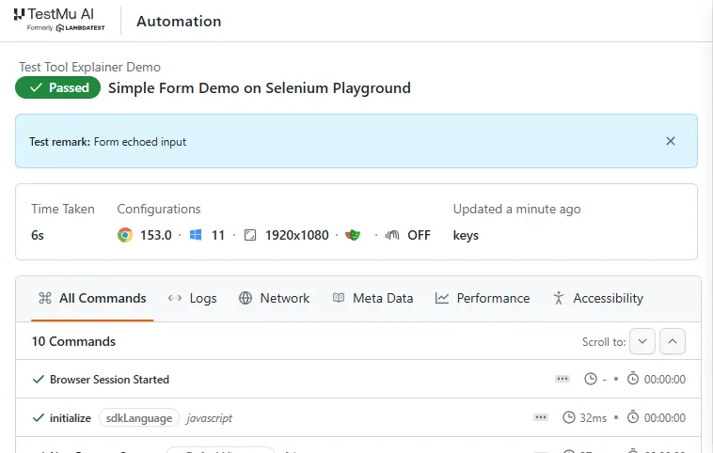Open ellipsis menu for the initialize command
The image size is (713, 453).
541,417
